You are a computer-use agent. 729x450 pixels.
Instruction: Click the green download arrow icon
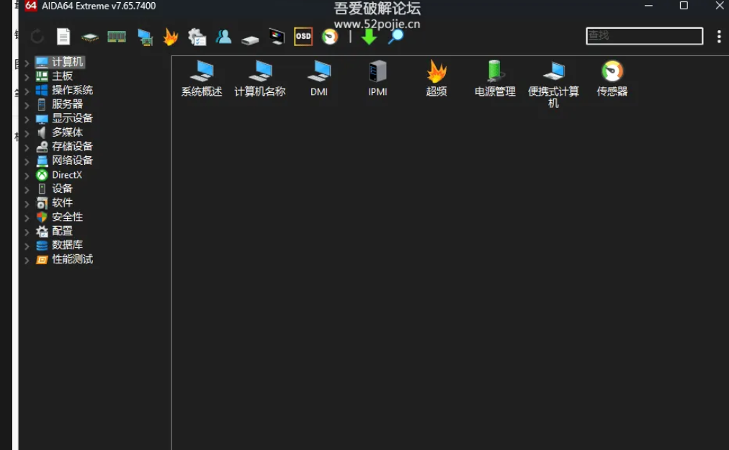click(369, 37)
